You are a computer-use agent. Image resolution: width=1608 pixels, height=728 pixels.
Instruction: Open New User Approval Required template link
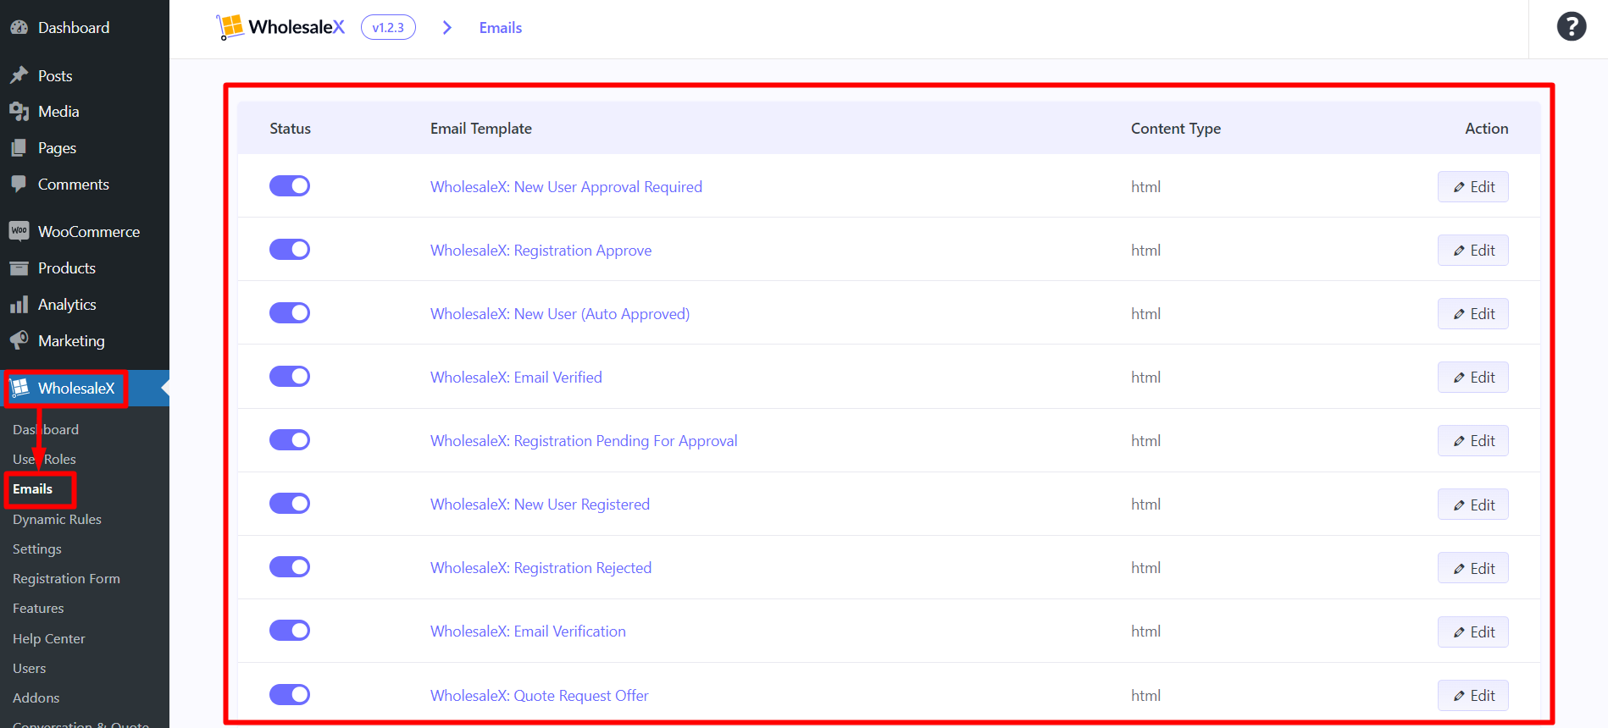[566, 186]
